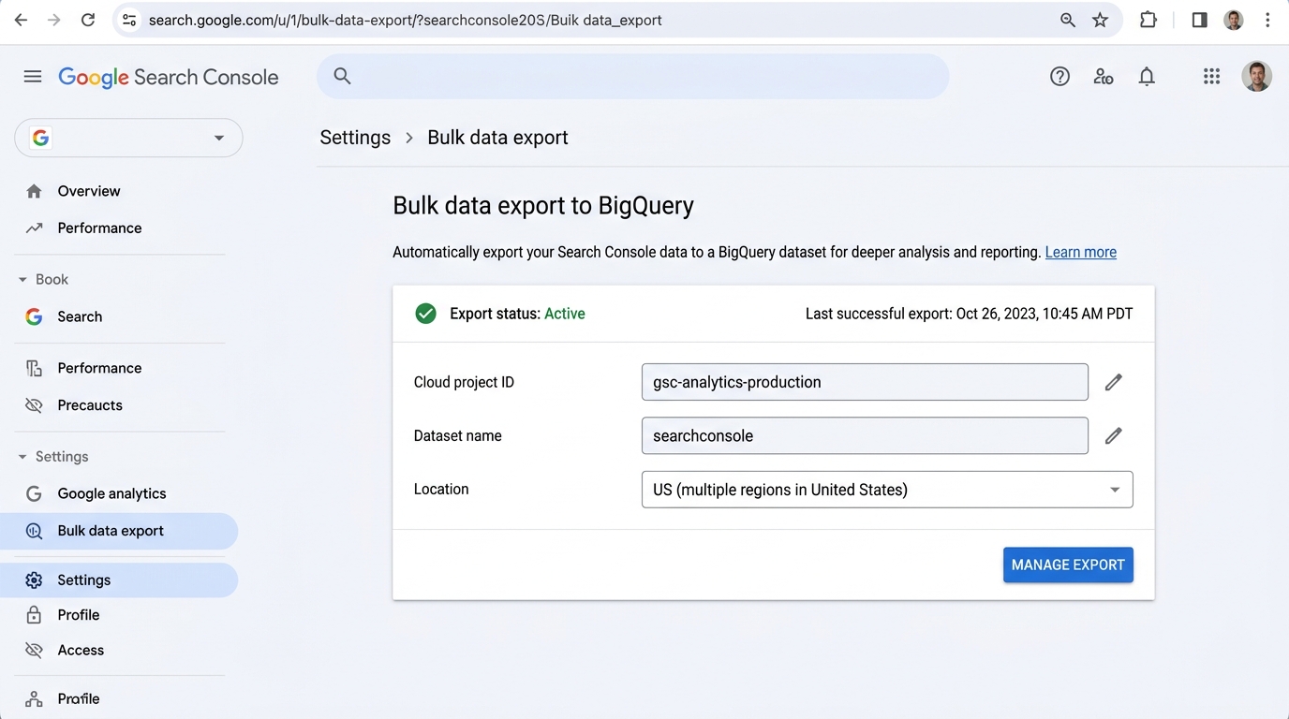Go to Settings in the breadcrumb
1289x719 pixels.
pyautogui.click(x=355, y=138)
